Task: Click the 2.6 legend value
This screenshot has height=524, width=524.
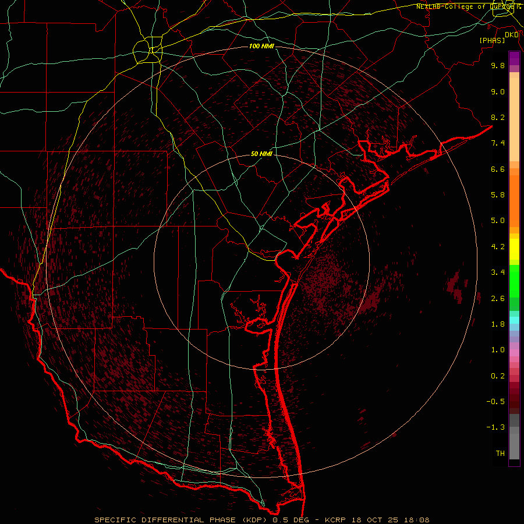Action: (x=498, y=299)
